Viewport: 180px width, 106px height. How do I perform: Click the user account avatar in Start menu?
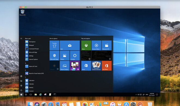pyautogui.click(x=21, y=76)
